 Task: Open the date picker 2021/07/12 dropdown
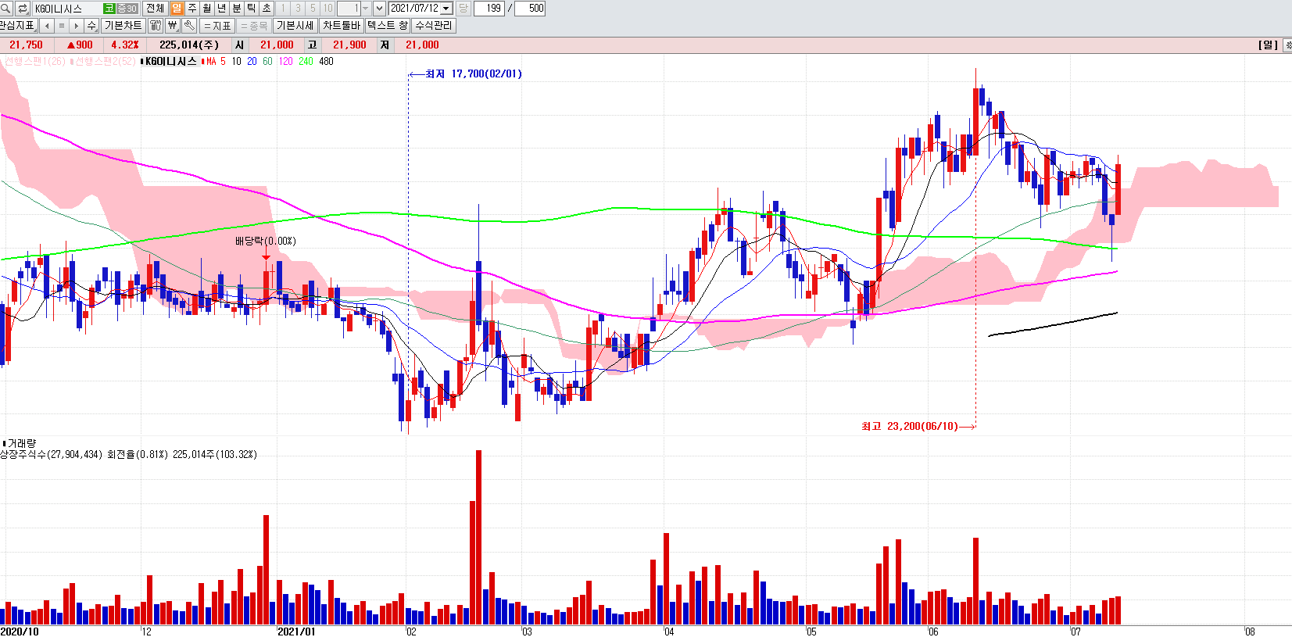[446, 9]
